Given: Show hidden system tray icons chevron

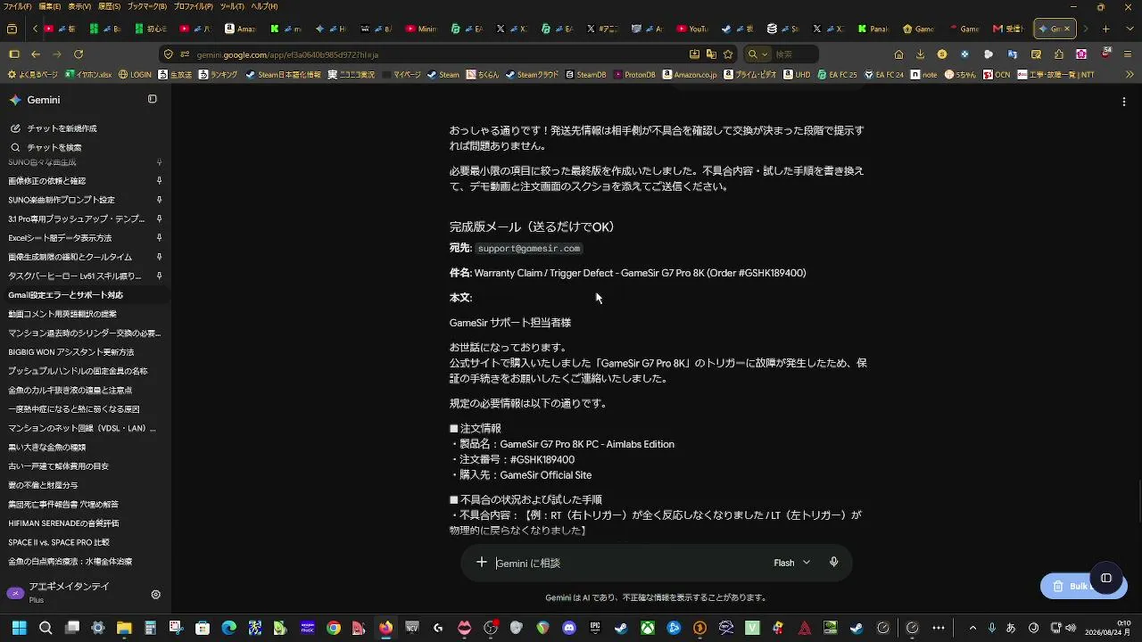Looking at the screenshot, I should [x=972, y=628].
